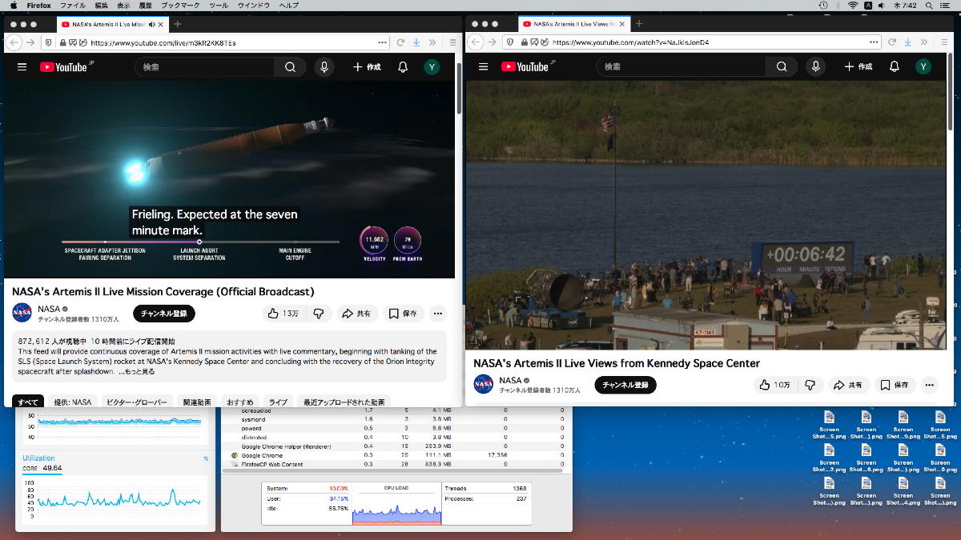Click search magnifier button in right YouTube window

[x=782, y=67]
